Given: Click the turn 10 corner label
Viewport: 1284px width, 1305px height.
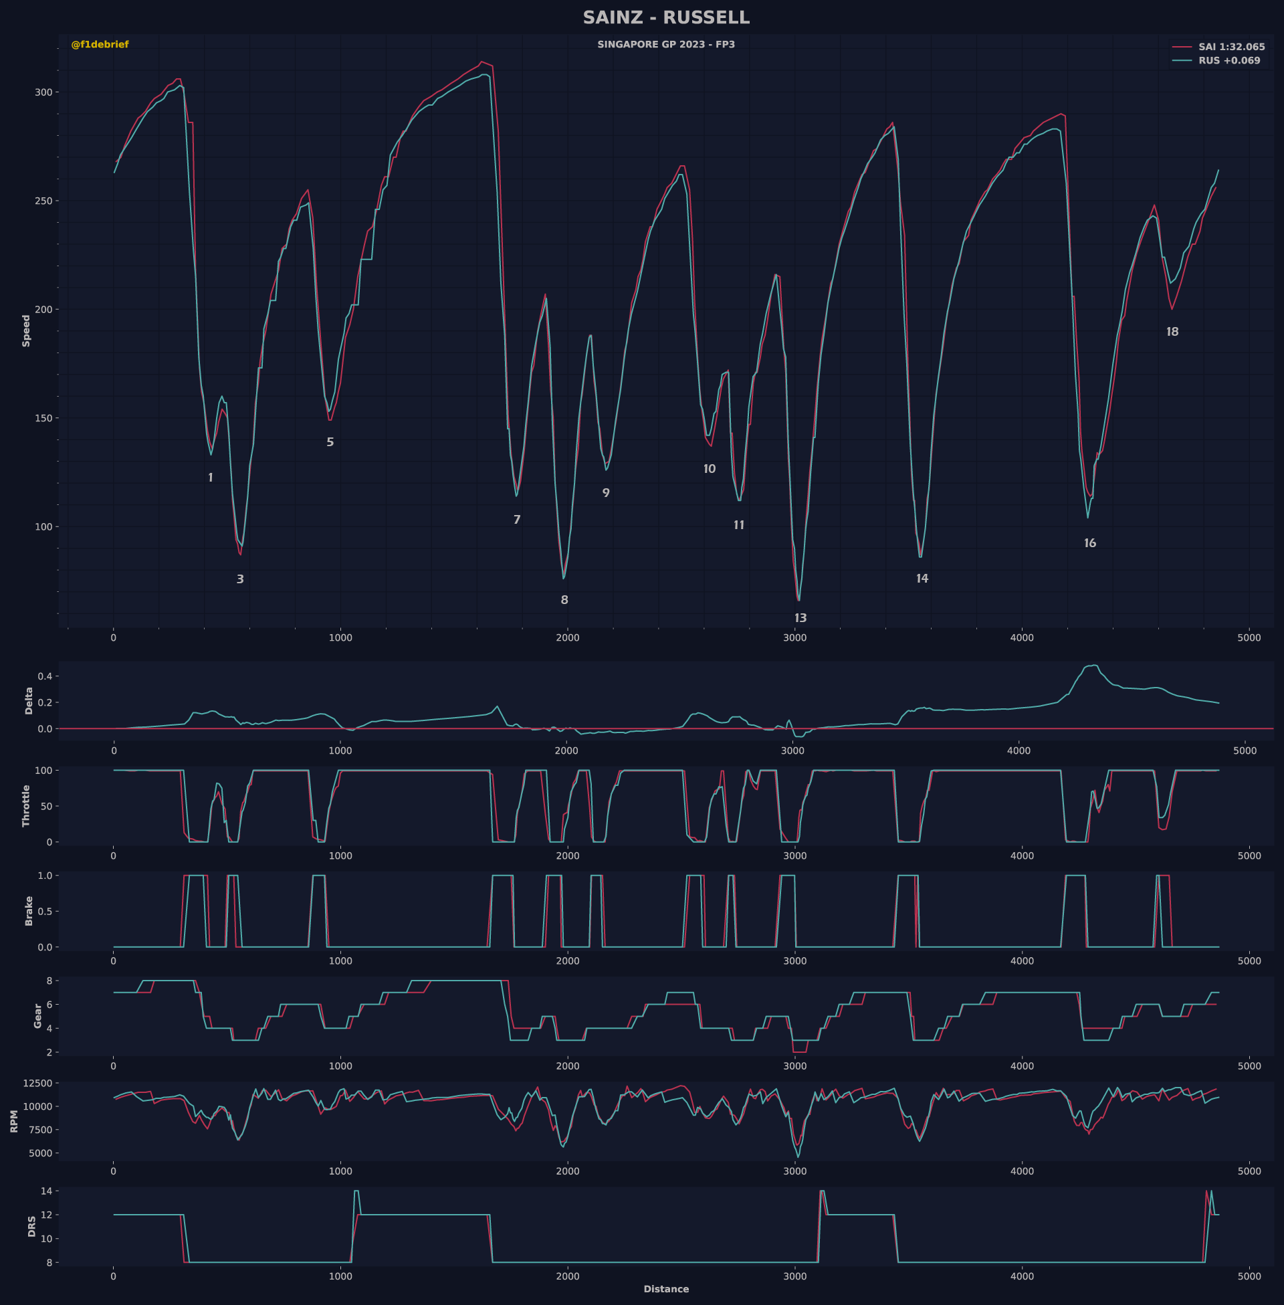Looking at the screenshot, I should (x=710, y=470).
